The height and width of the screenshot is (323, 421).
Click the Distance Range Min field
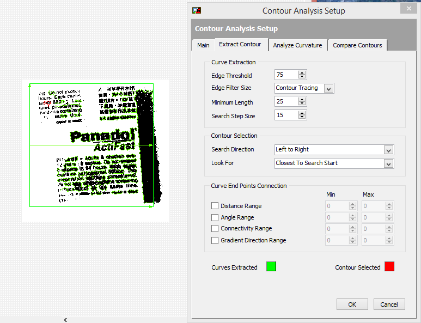coord(337,206)
